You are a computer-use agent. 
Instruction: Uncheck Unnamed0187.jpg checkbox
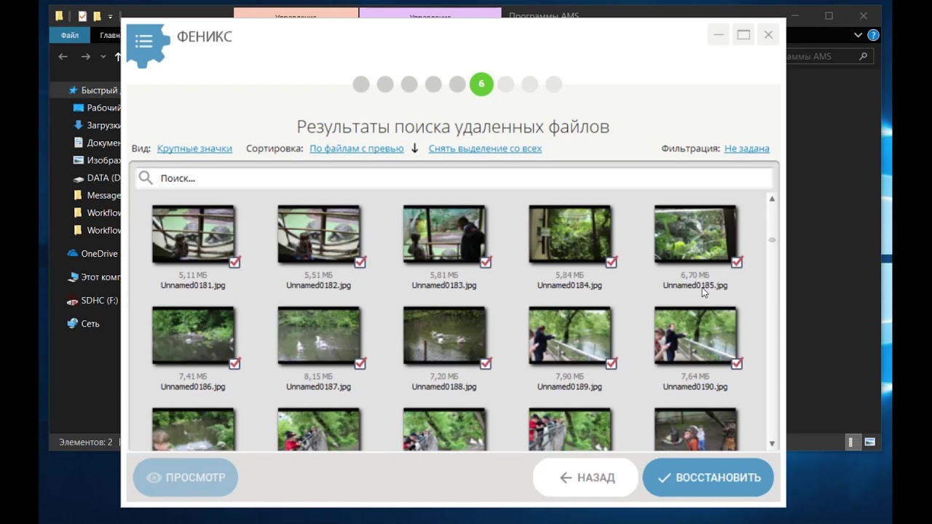(360, 363)
